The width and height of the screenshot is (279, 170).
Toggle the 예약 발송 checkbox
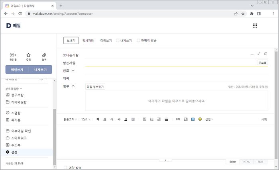pyautogui.click(x=65, y=168)
